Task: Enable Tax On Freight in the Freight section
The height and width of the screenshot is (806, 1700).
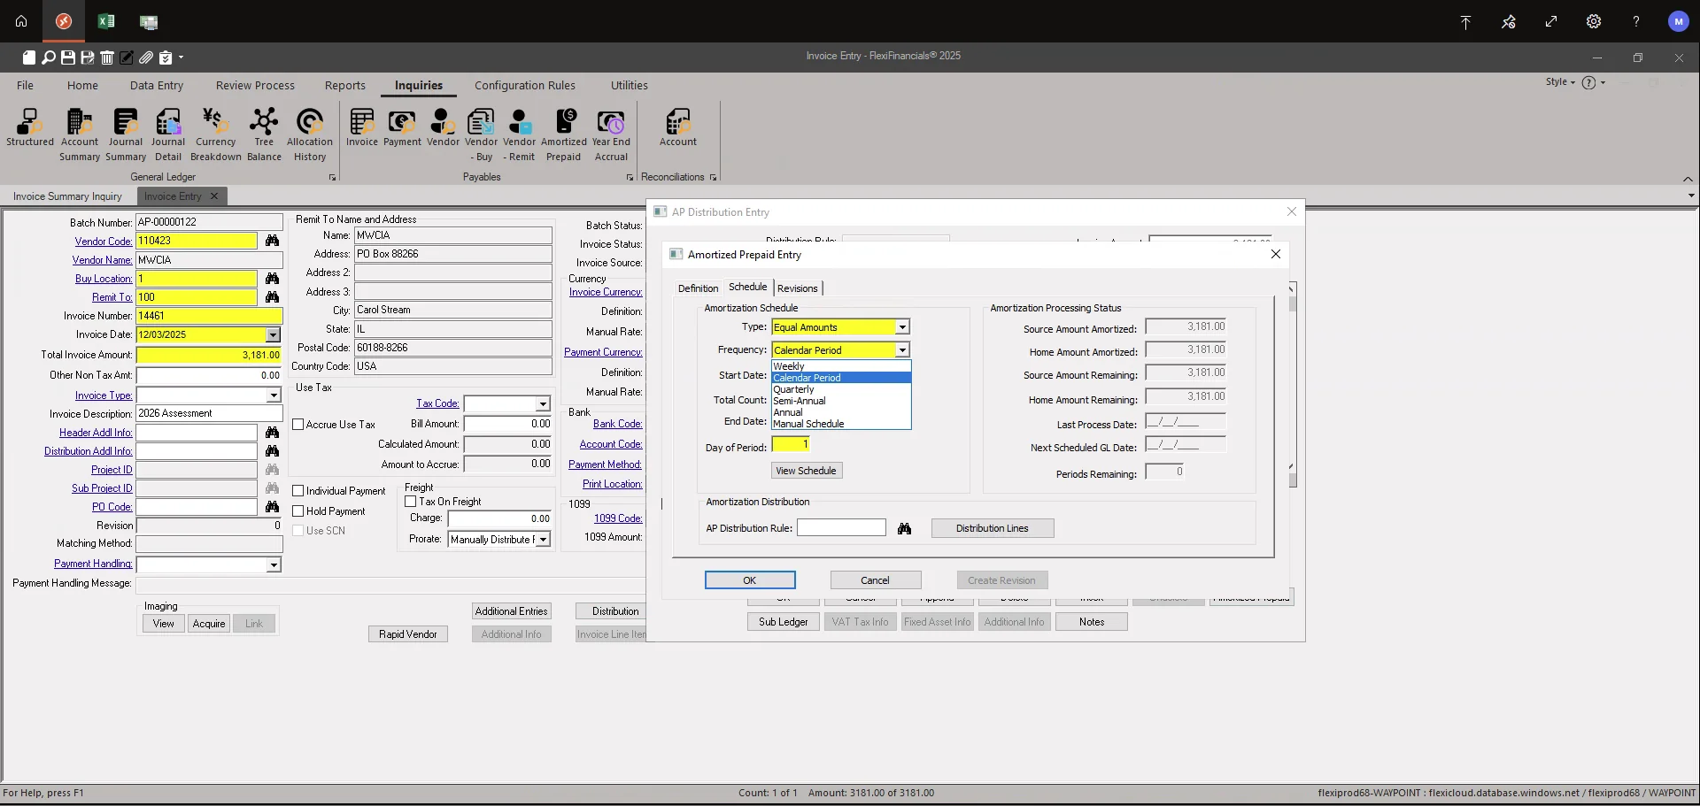Action: [x=411, y=501]
